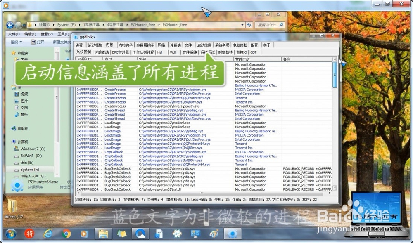413x243 pixels.
Task: Open the pinwheel fan taskbar icon
Action: [x=177, y=234]
